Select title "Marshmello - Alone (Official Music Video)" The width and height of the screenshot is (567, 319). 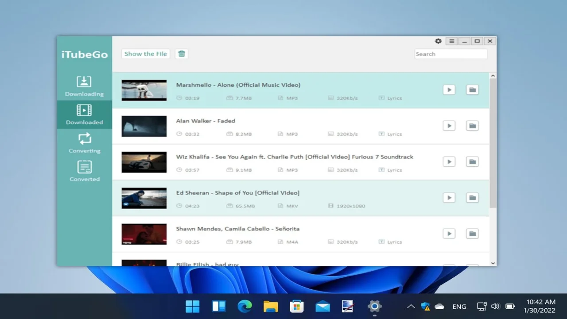coord(238,85)
